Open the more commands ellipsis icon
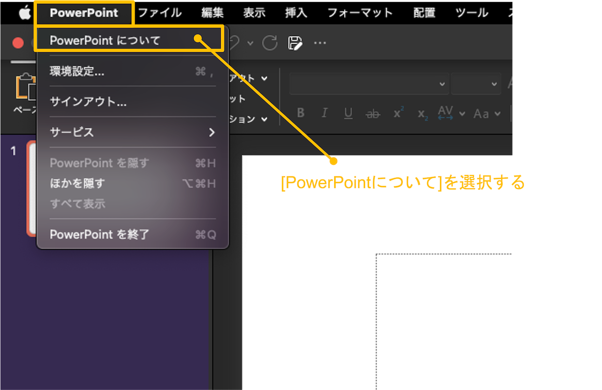This screenshot has height=390, width=602. [x=320, y=43]
